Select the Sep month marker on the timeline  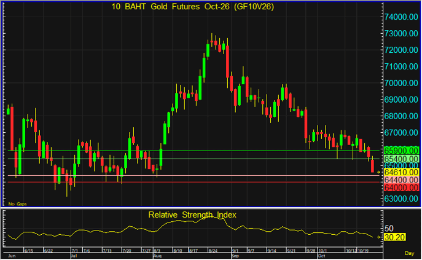pyautogui.click(x=235, y=256)
